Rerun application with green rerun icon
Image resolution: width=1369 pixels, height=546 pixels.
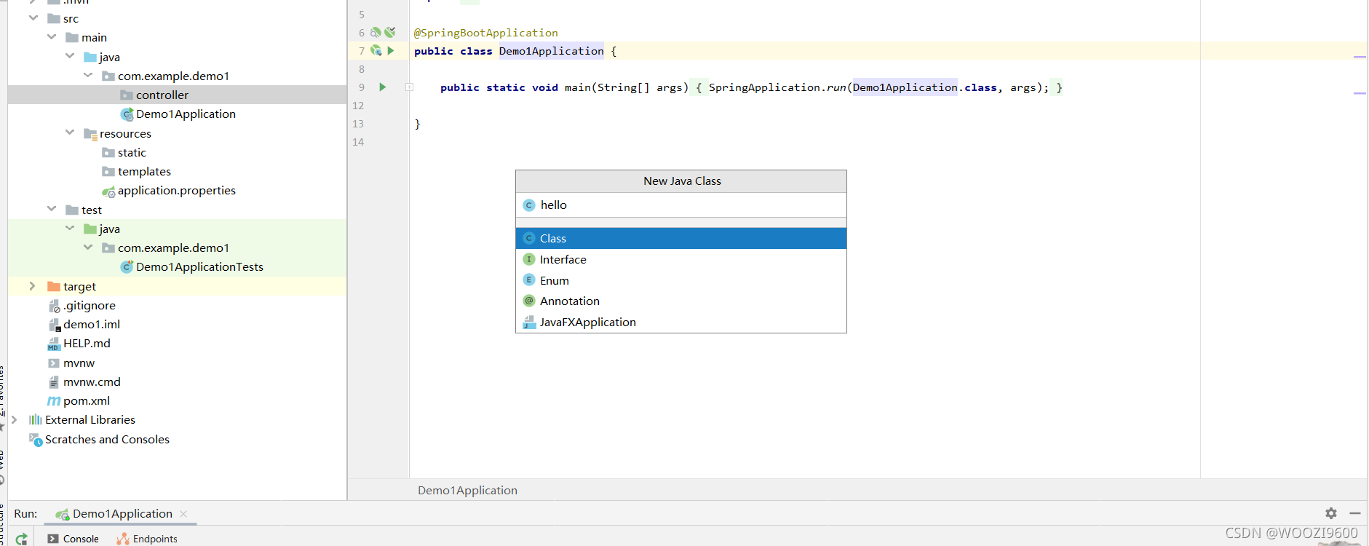22,539
